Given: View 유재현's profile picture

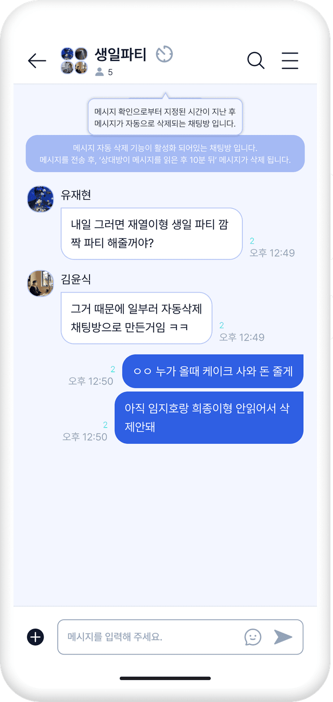Looking at the screenshot, I should (x=40, y=199).
